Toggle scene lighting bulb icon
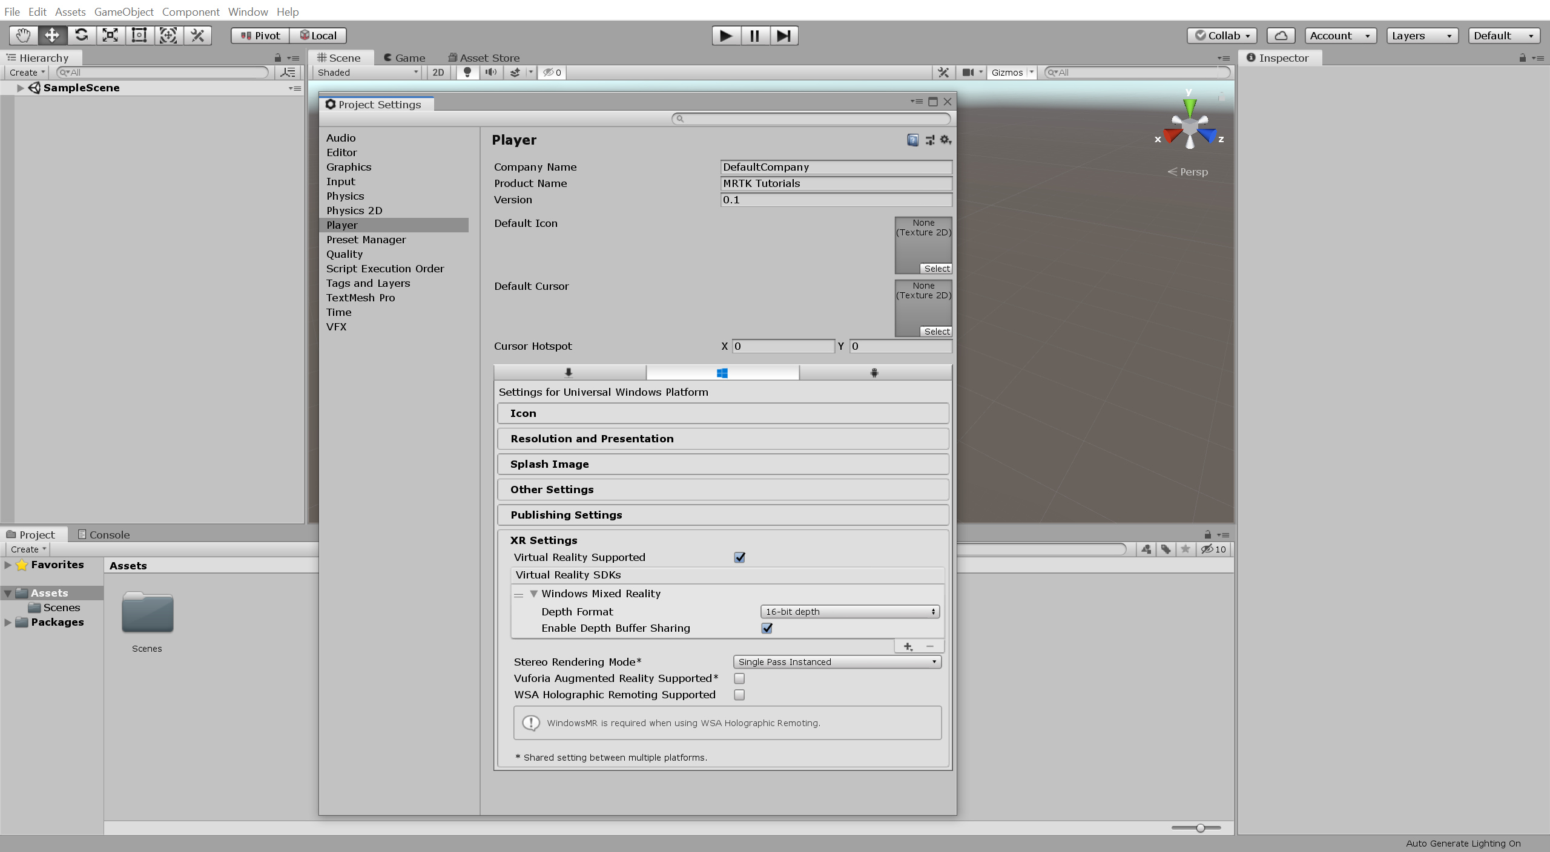Image resolution: width=1550 pixels, height=852 pixels. [x=467, y=73]
